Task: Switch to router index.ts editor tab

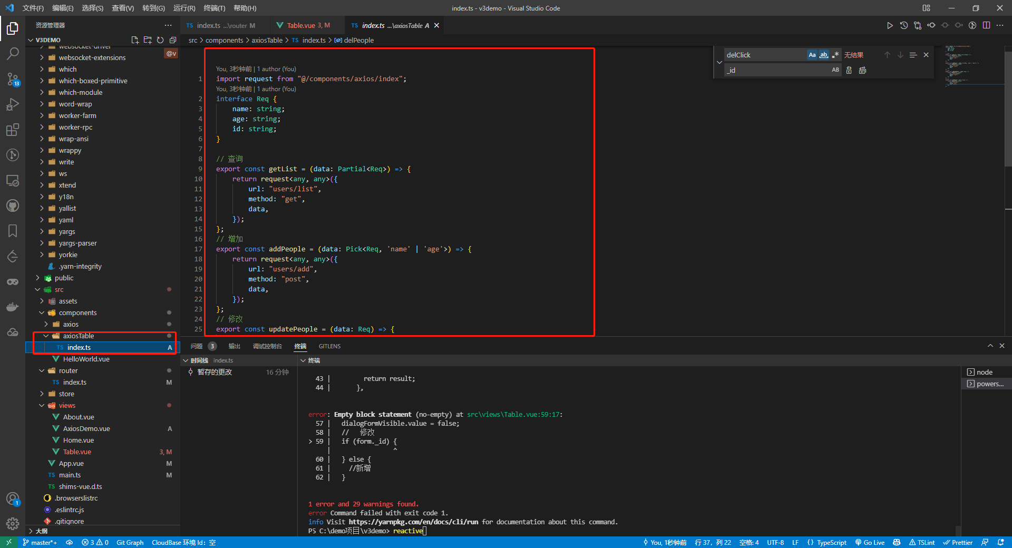Action: [x=225, y=25]
